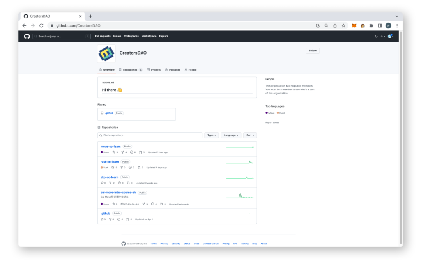This screenshot has height=262, width=421.
Task: Open the browser extensions puzzle icon
Action: pos(371,25)
